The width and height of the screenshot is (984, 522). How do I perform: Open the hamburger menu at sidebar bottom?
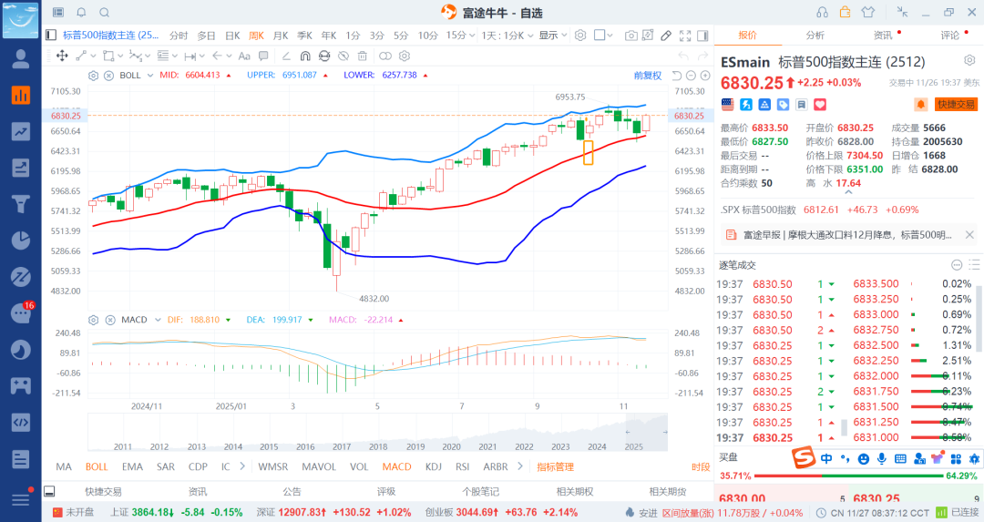tap(21, 499)
